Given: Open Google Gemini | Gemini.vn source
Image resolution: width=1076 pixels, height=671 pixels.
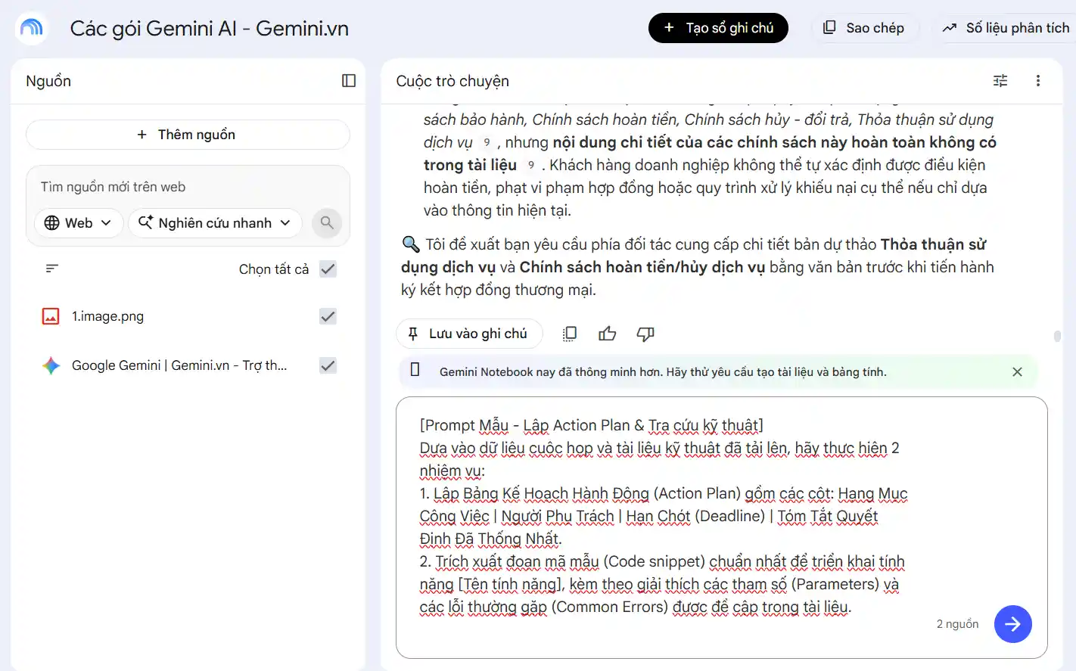Looking at the screenshot, I should 179,365.
